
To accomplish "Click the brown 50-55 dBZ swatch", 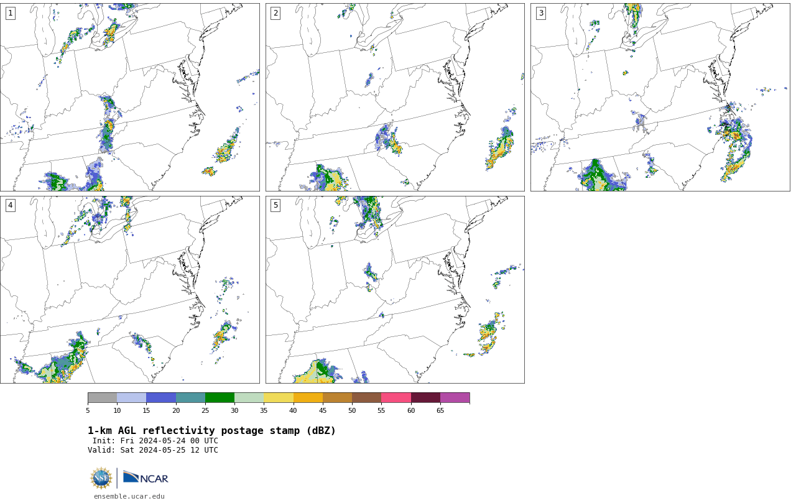I will [366, 398].
